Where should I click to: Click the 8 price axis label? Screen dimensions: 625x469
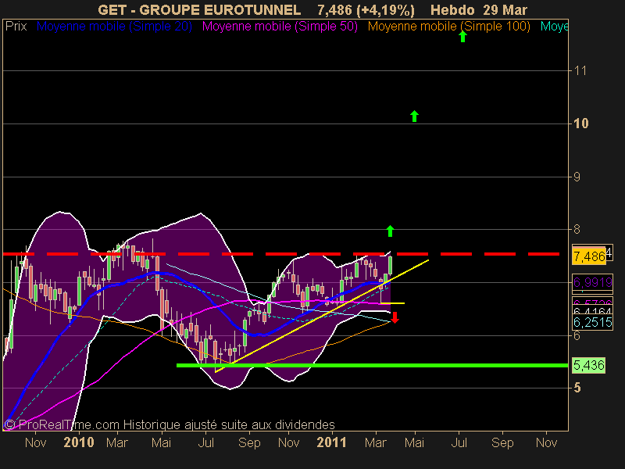tap(577, 229)
